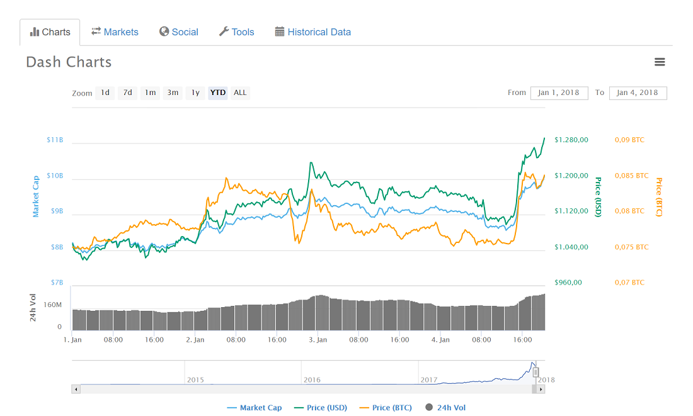Image resolution: width=693 pixels, height=416 pixels.
Task: Click the calendar icon beside Historical Data
Action: click(279, 31)
